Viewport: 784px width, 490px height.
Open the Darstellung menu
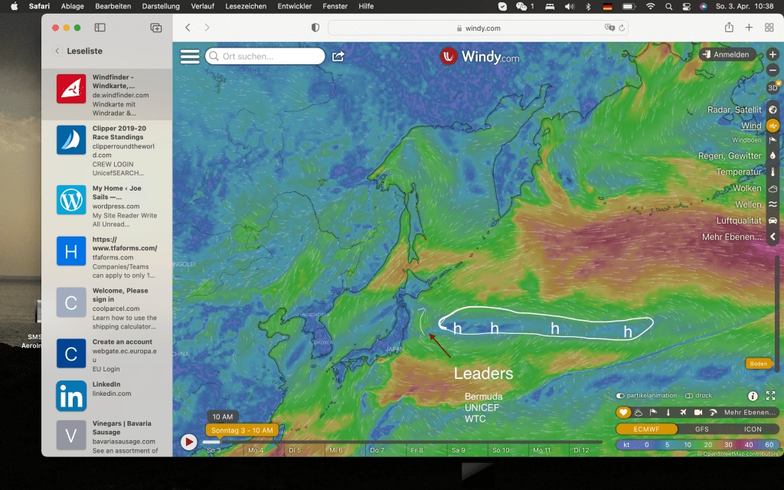point(161,6)
